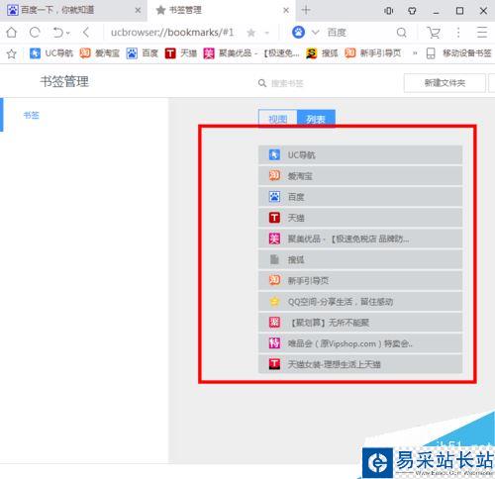495x479 pixels.
Task: Select the 百度 row in the bookmark list
Action: [360, 197]
